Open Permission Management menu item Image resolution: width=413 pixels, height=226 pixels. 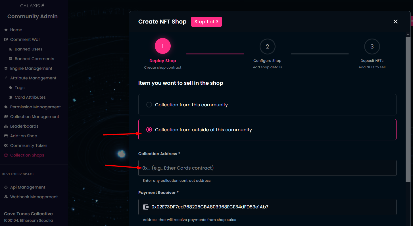coord(35,107)
